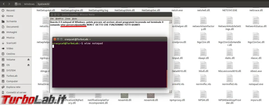Viewport: 269px width, 105px height.
Task: Select the NgcCtnrGidsHandler.dll file icon
Action: coord(229,36)
